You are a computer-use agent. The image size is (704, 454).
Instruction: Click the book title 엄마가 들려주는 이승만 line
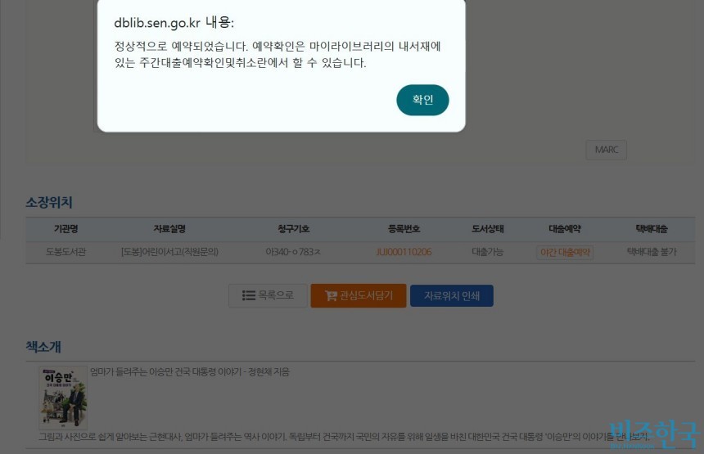coord(189,371)
